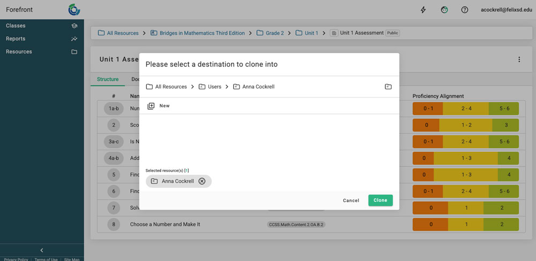Switch to the Structure tab
This screenshot has width=536, height=261.
tap(108, 80)
